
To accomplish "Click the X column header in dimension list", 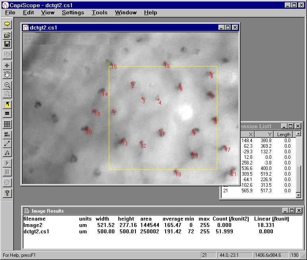I will 247,135.
